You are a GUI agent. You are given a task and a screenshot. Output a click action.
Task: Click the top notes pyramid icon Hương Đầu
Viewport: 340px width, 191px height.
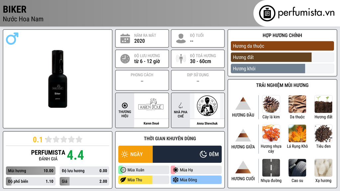[x=243, y=103]
